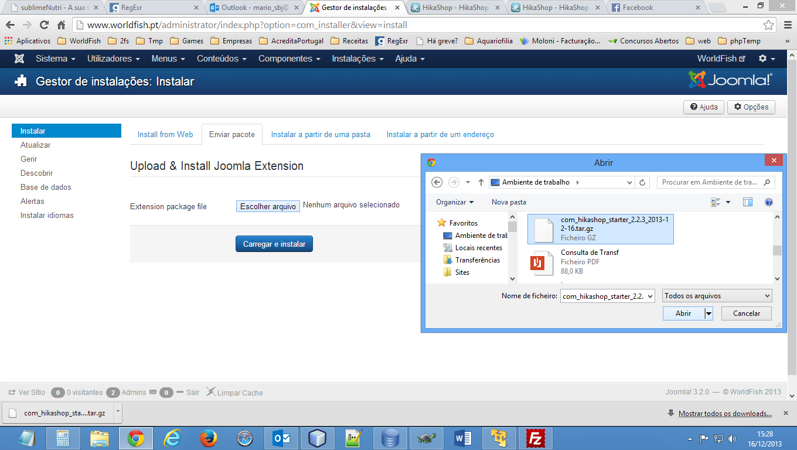Open the Aplicativos apps shortcut in bookmarks bar
797x450 pixels.
(x=27, y=41)
